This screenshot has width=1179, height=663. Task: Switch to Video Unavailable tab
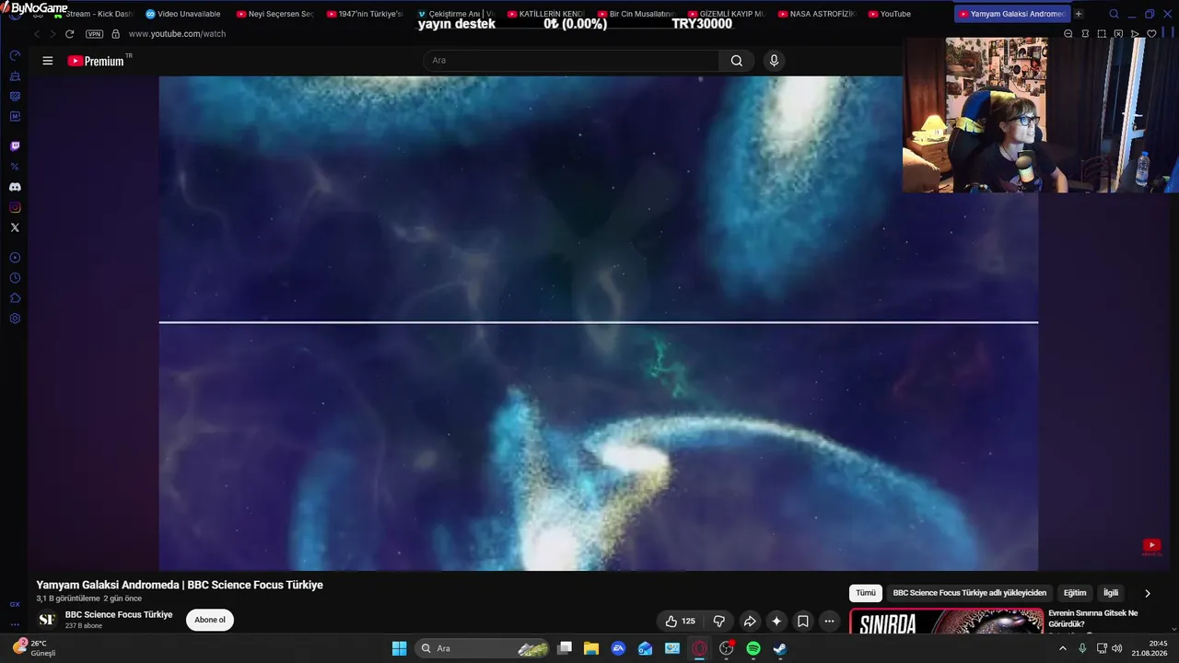tap(182, 14)
